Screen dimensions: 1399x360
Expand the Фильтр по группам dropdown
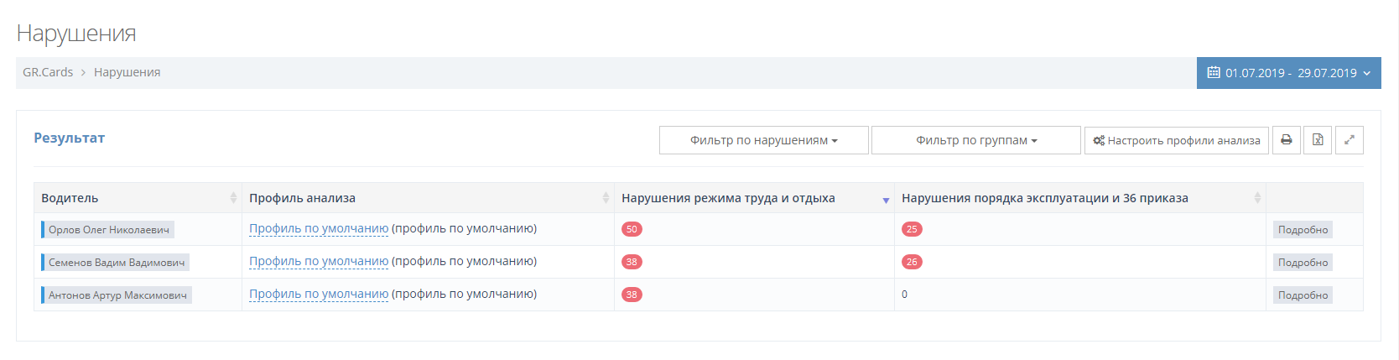(x=975, y=140)
